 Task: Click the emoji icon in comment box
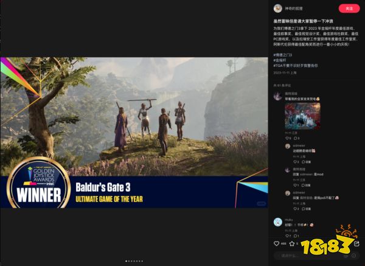pyautogui.click(x=354, y=256)
